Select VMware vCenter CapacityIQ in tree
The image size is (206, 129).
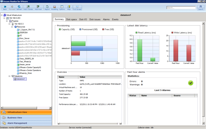pos(30,67)
